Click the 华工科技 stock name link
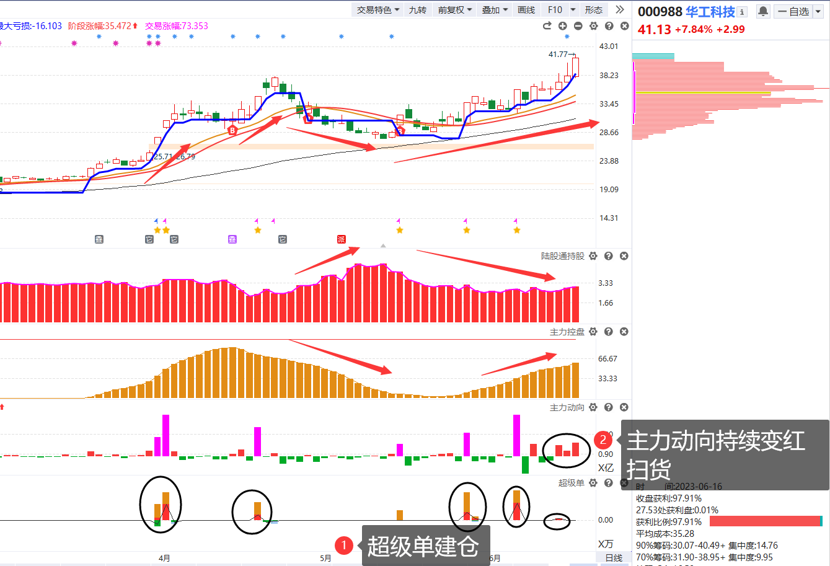Viewport: 830px width, 566px height. pyautogui.click(x=710, y=12)
